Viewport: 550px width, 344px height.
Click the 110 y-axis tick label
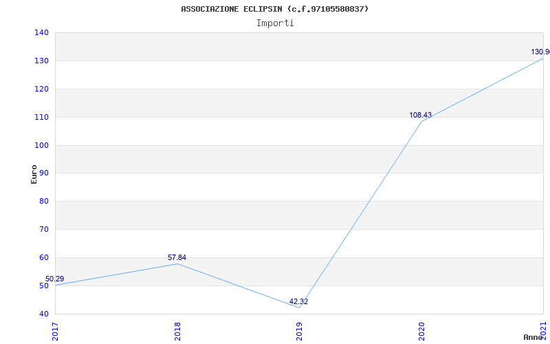[x=41, y=117]
